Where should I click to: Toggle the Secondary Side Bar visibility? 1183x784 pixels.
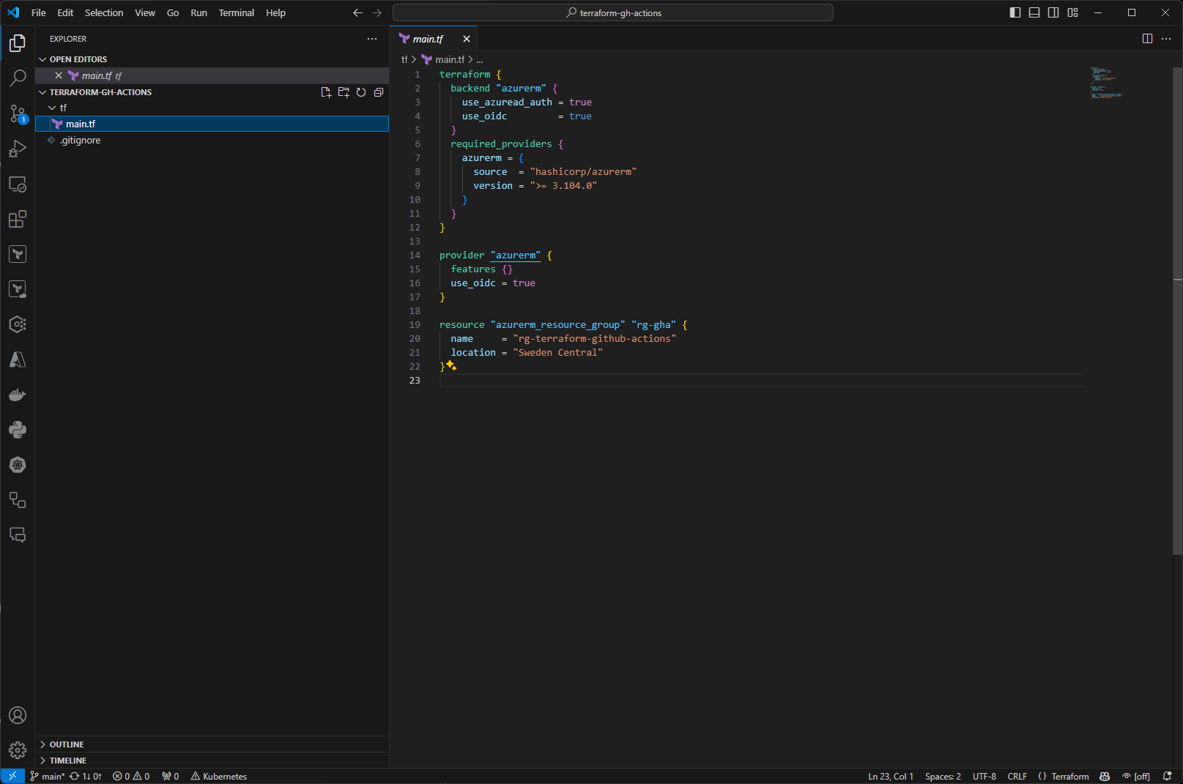pyautogui.click(x=1053, y=12)
